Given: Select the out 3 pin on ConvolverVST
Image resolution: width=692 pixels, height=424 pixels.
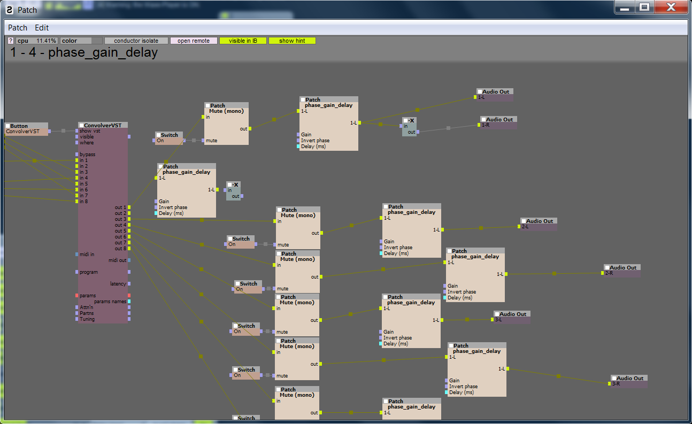Looking at the screenshot, I should [129, 219].
